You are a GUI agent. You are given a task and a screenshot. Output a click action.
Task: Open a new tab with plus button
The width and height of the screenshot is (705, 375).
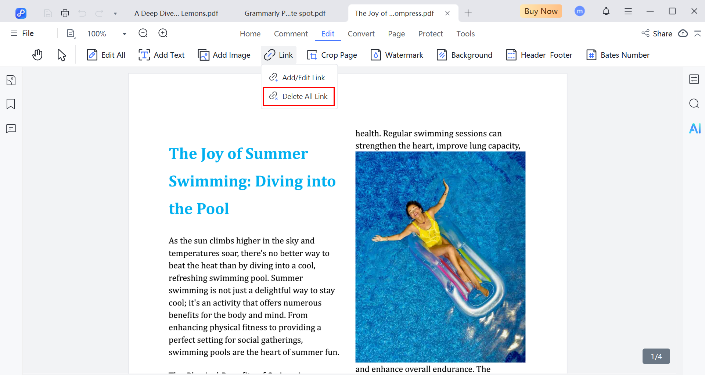coord(468,14)
